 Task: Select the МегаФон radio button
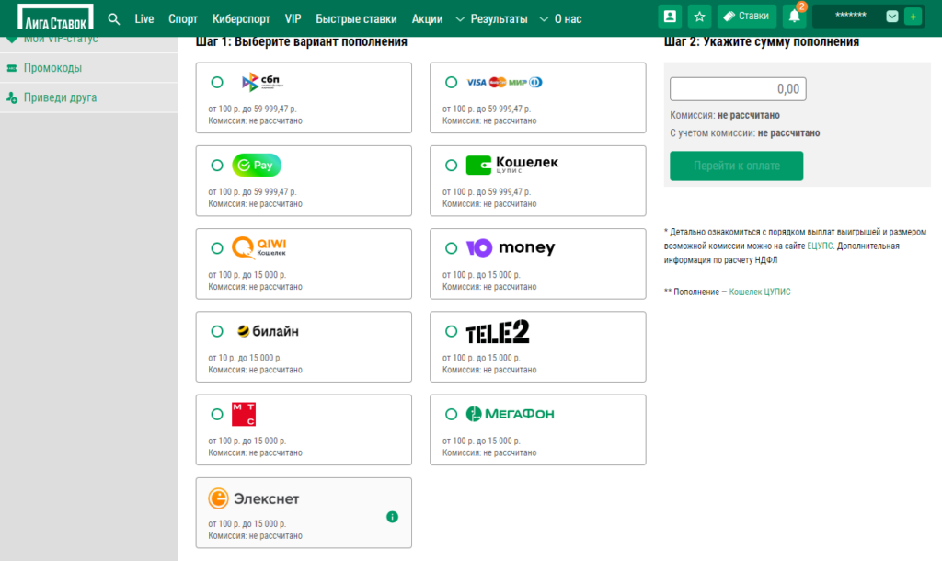[x=451, y=414]
